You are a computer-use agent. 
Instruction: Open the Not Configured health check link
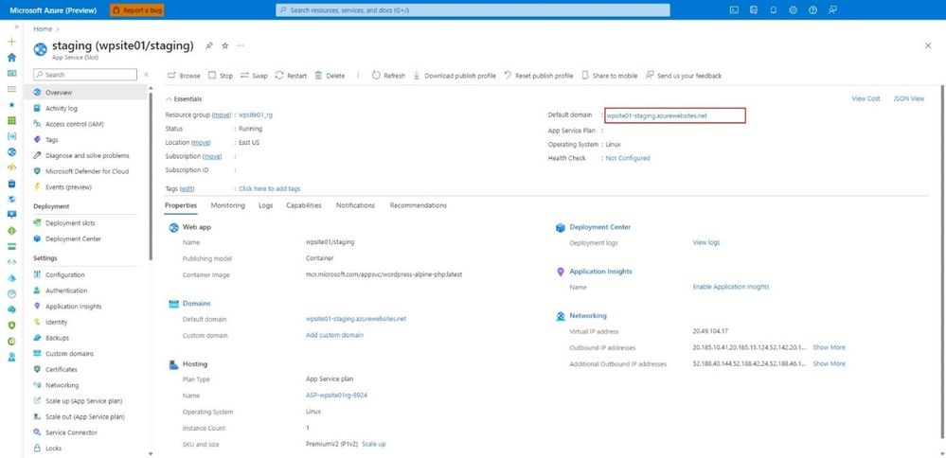point(628,158)
